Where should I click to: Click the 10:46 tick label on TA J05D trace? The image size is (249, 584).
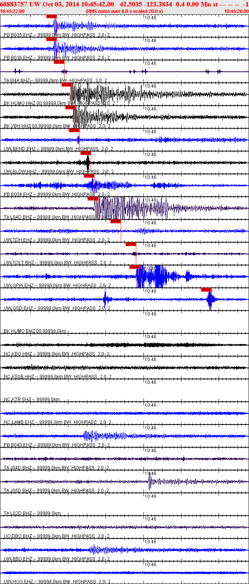(151, 473)
